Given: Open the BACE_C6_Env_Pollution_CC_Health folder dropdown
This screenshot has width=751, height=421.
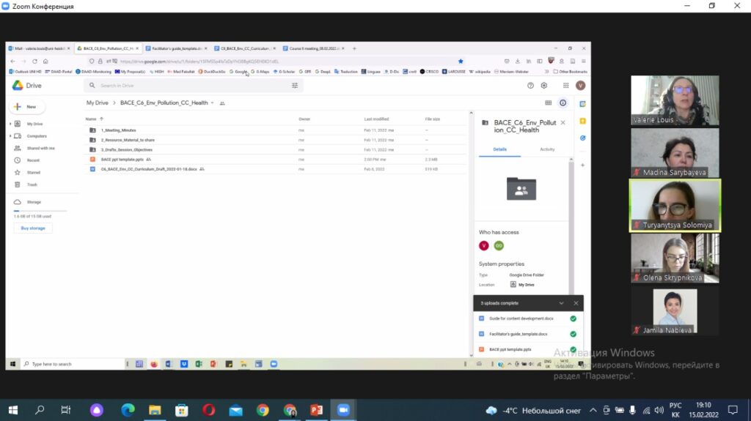Looking at the screenshot, I should coord(212,103).
